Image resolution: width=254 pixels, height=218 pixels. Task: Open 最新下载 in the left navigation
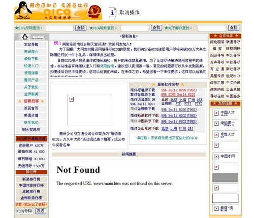(x=31, y=59)
